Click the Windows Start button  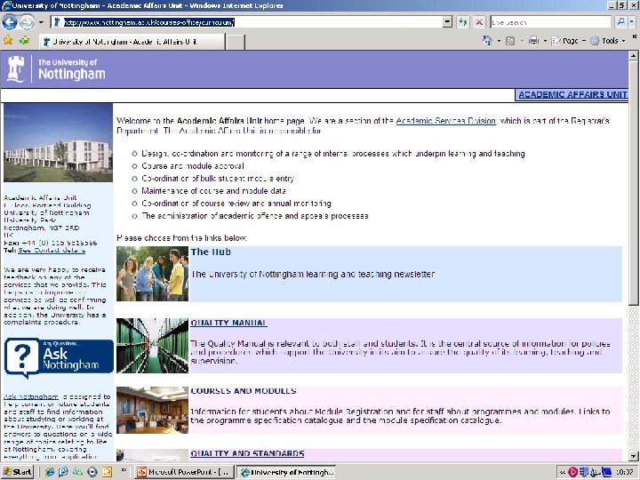(x=17, y=472)
